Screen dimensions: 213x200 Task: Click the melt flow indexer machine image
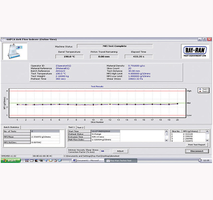click(15, 51)
